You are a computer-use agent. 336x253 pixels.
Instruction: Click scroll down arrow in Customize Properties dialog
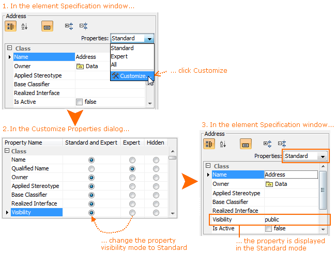tap(173, 213)
